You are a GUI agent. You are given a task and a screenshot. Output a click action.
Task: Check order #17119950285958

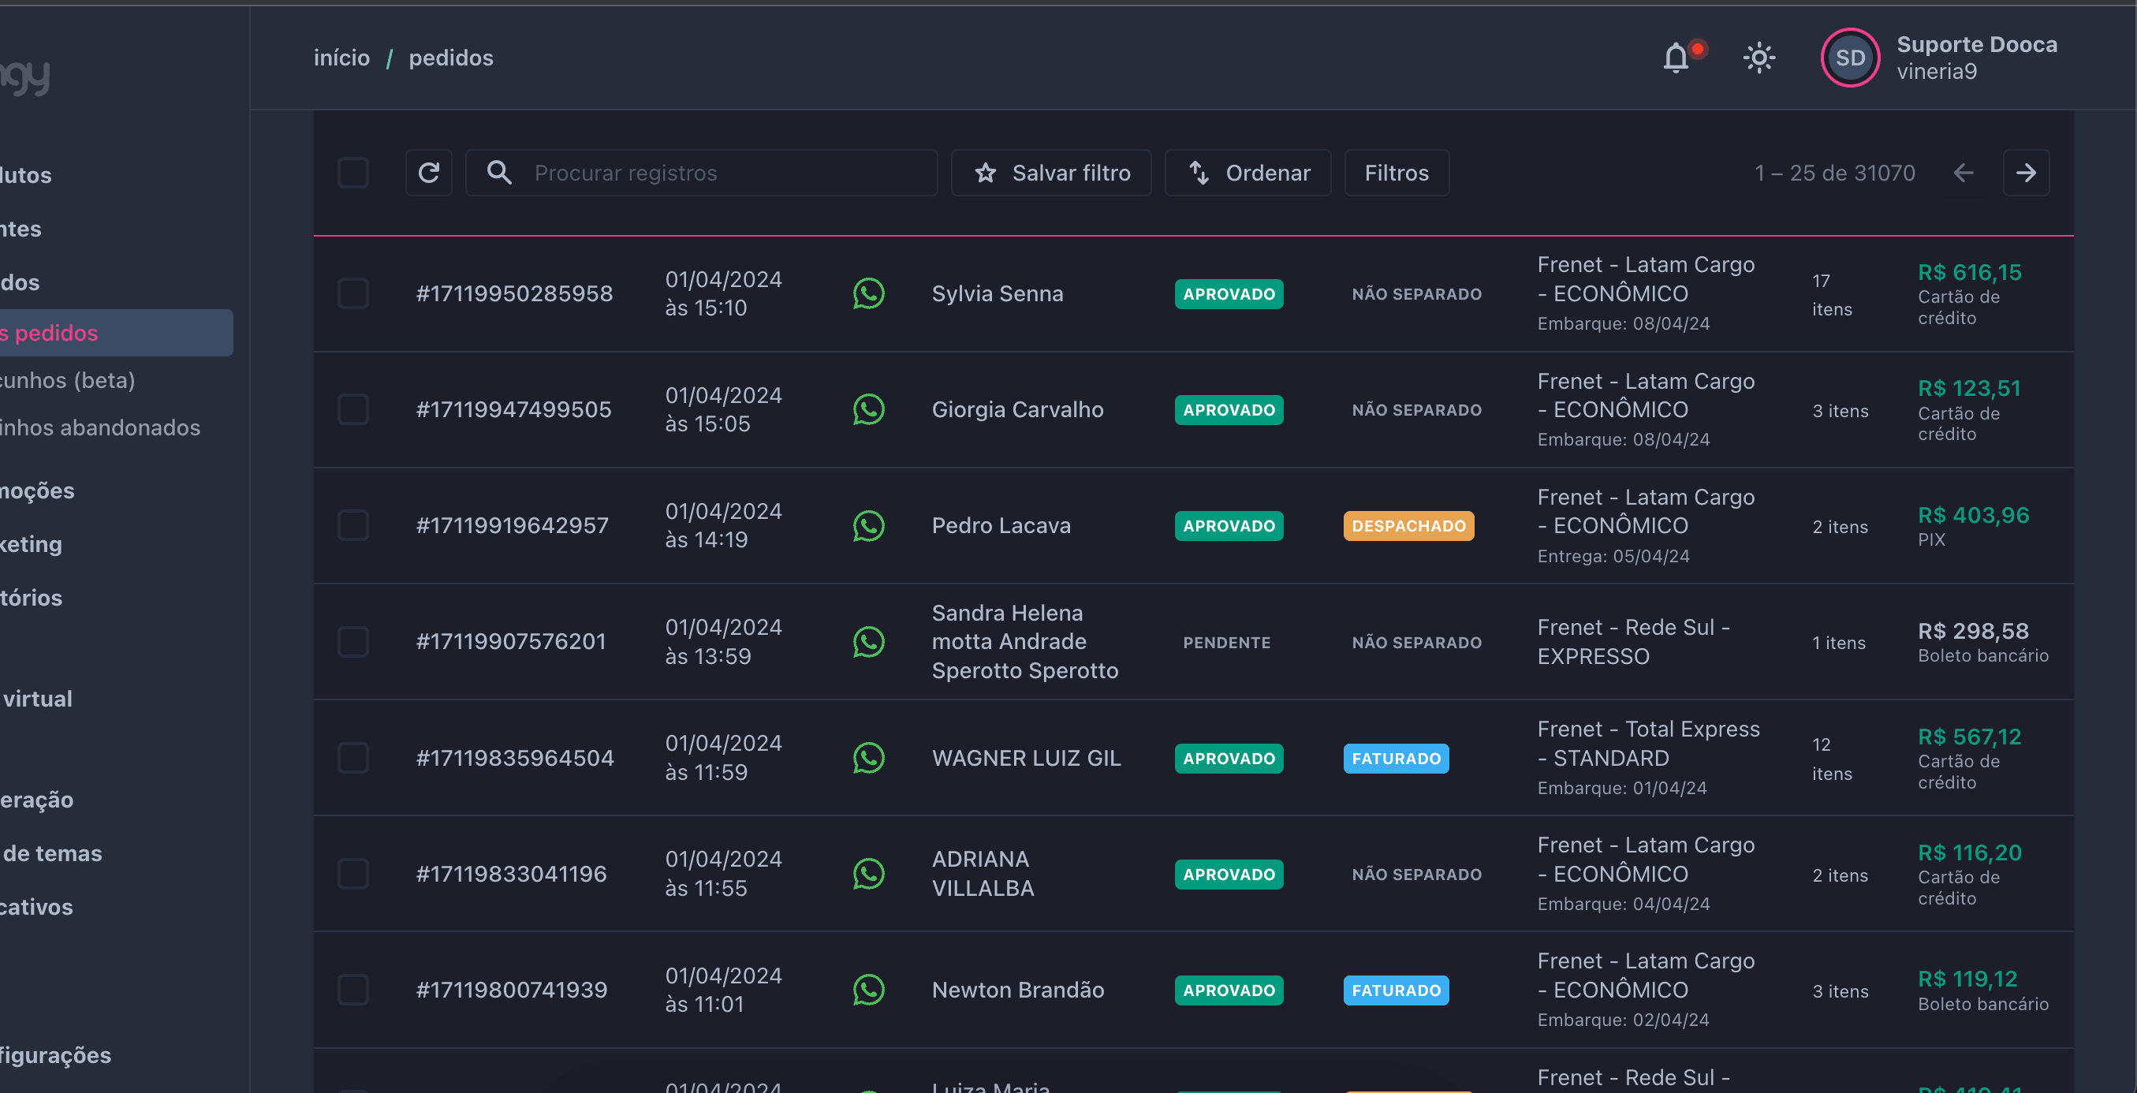[353, 294]
